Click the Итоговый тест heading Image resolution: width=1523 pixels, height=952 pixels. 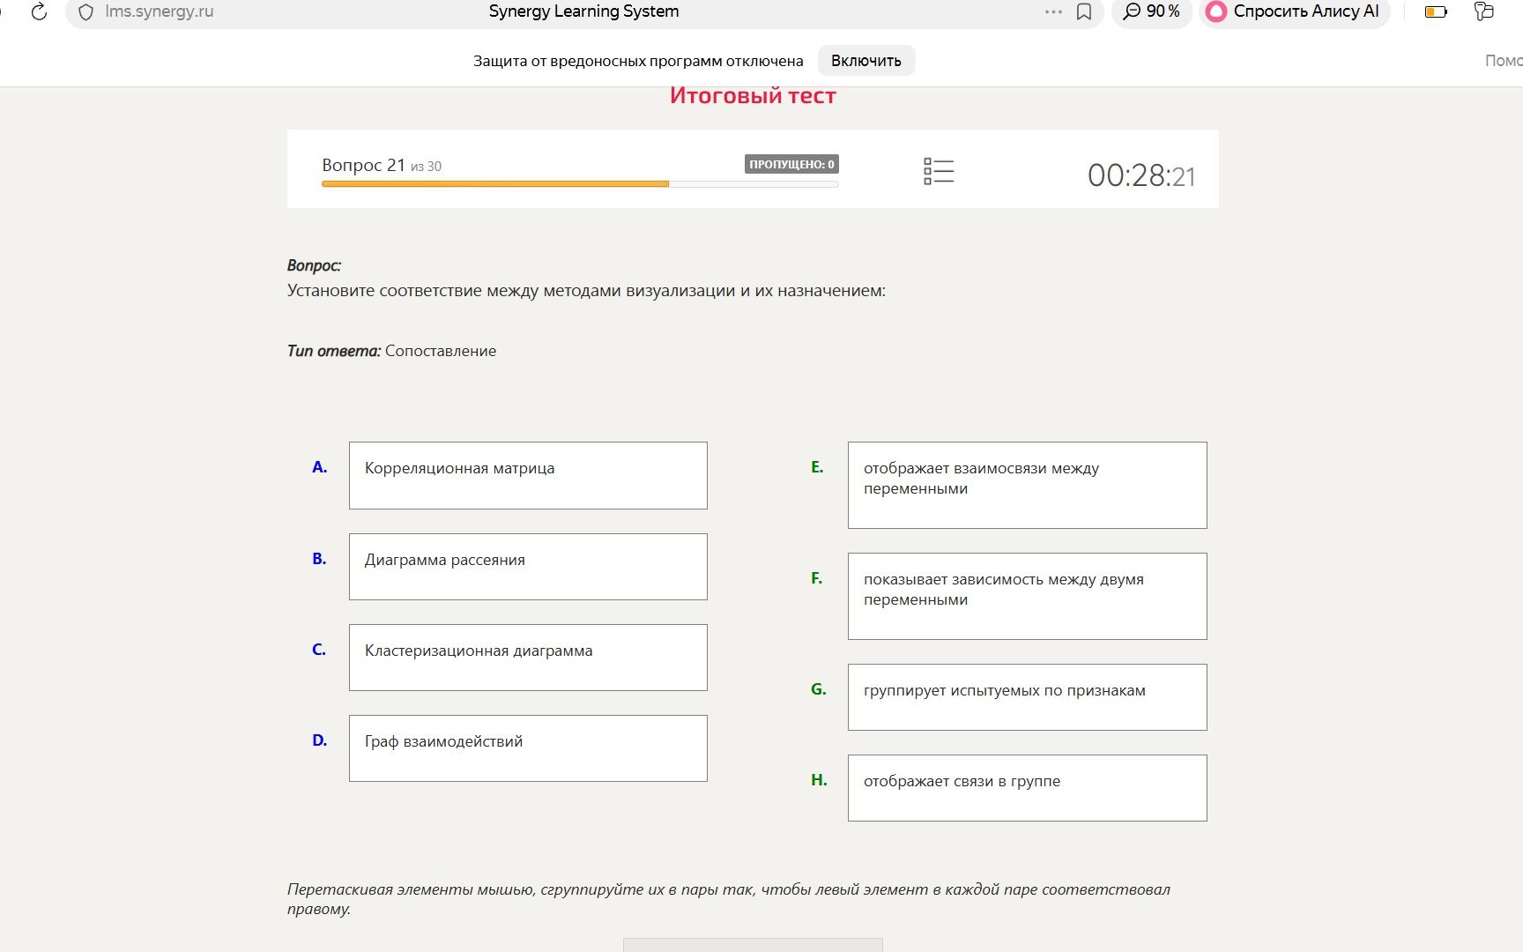[753, 95]
